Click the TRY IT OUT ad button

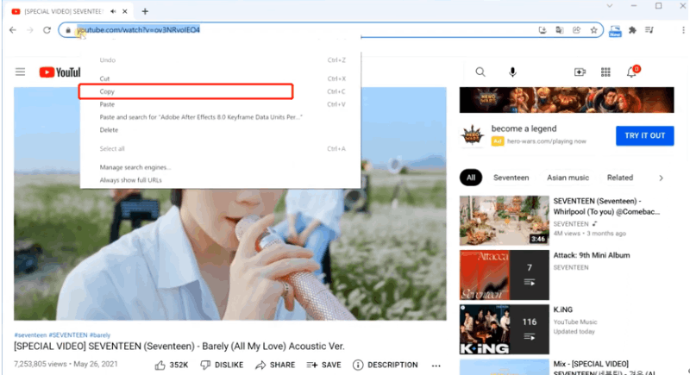(x=644, y=135)
